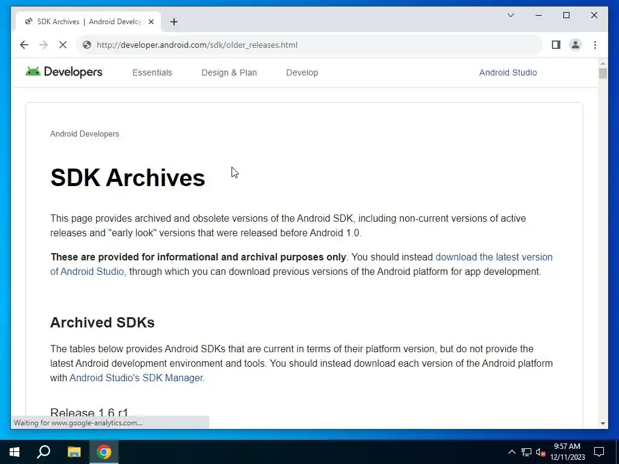Close the Chrome window

click(x=594, y=15)
